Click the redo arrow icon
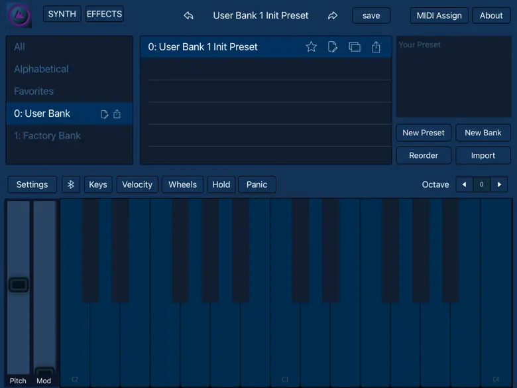517x388 pixels. tap(333, 15)
